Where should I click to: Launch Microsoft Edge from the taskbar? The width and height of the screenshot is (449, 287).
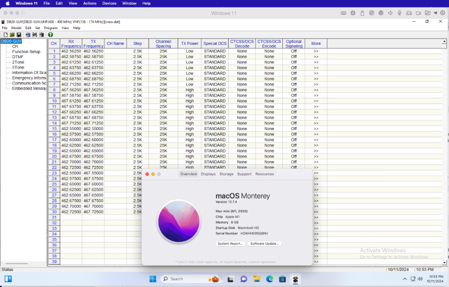269,278
